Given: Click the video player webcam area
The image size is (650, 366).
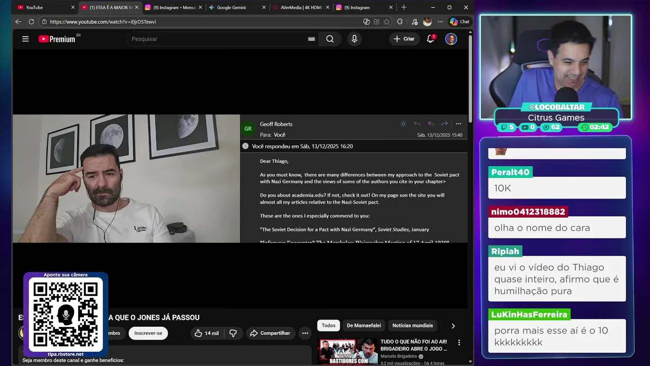Looking at the screenshot, I should click(126, 178).
